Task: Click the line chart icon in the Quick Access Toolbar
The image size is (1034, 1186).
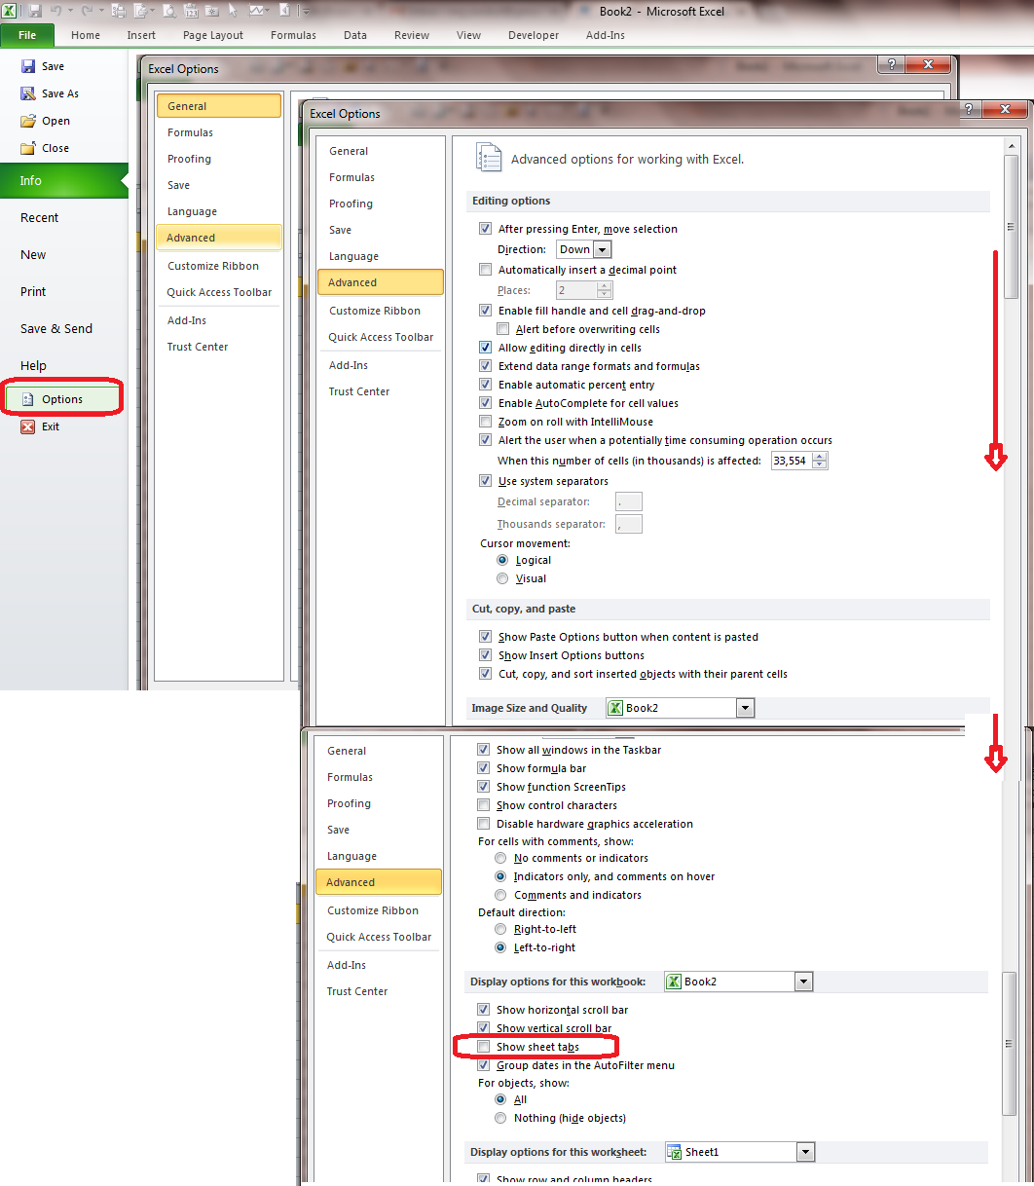Action: pos(257,11)
